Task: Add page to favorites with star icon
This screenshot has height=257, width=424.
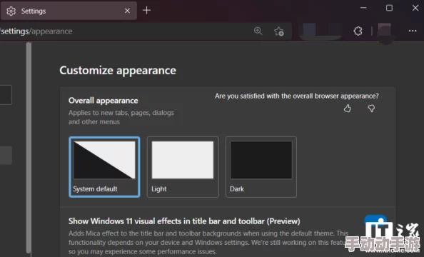Action: click(x=279, y=31)
